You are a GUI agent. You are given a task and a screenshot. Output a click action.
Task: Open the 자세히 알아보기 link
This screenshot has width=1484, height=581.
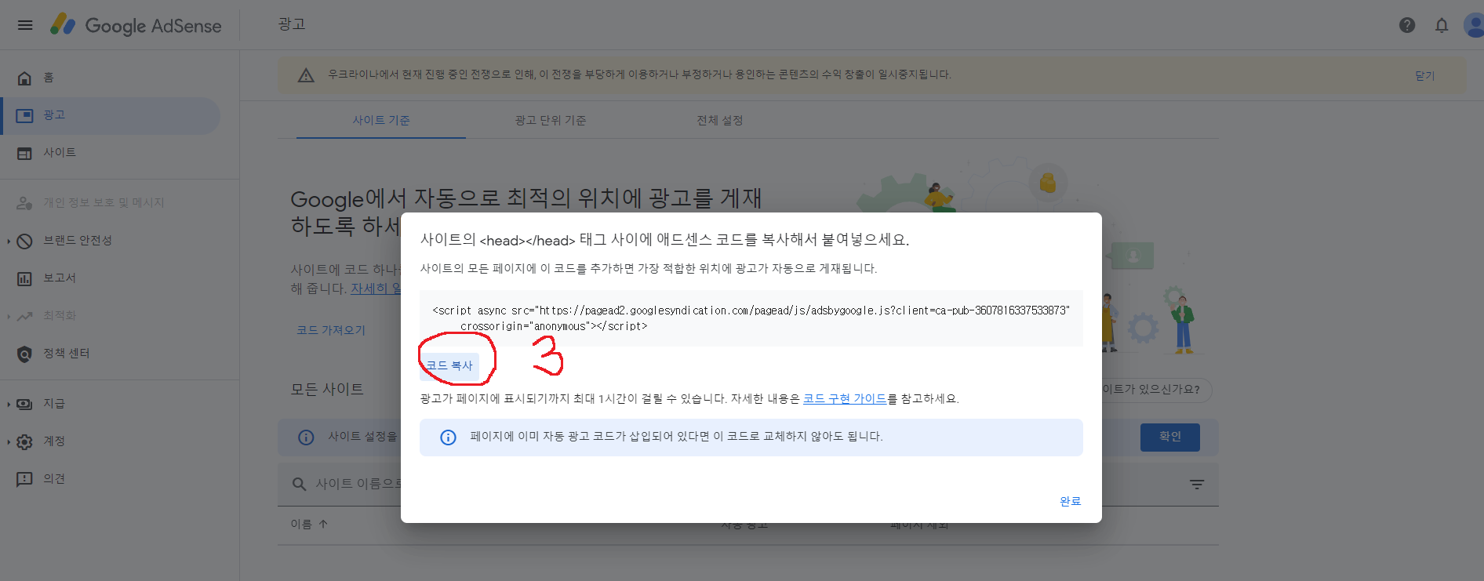(x=376, y=289)
